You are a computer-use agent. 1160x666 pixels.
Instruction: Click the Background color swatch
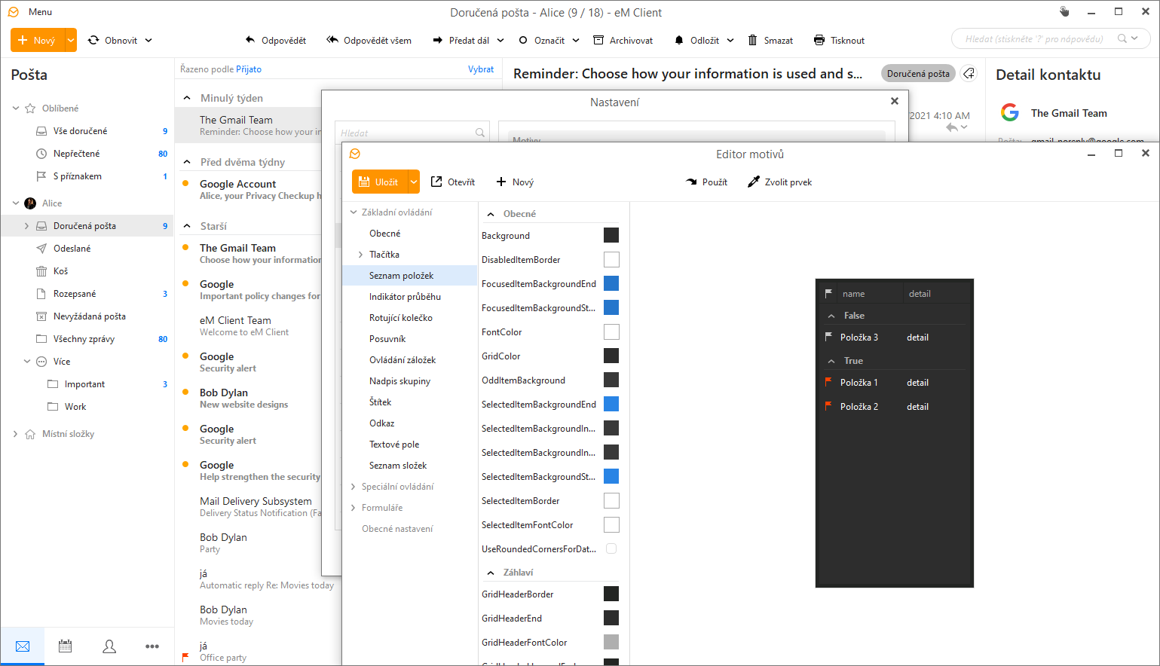[x=611, y=235]
